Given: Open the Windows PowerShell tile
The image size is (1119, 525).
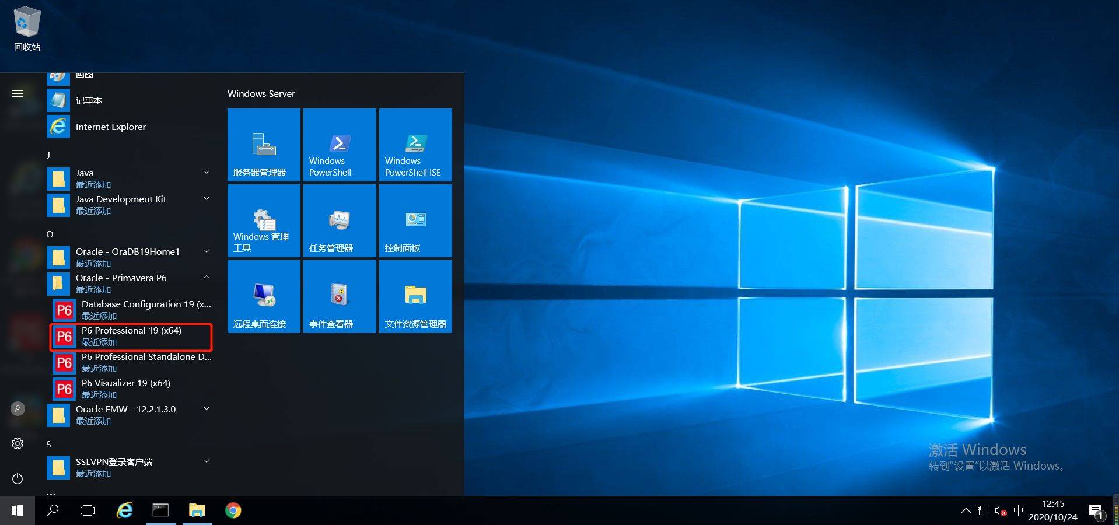Looking at the screenshot, I should click(340, 145).
